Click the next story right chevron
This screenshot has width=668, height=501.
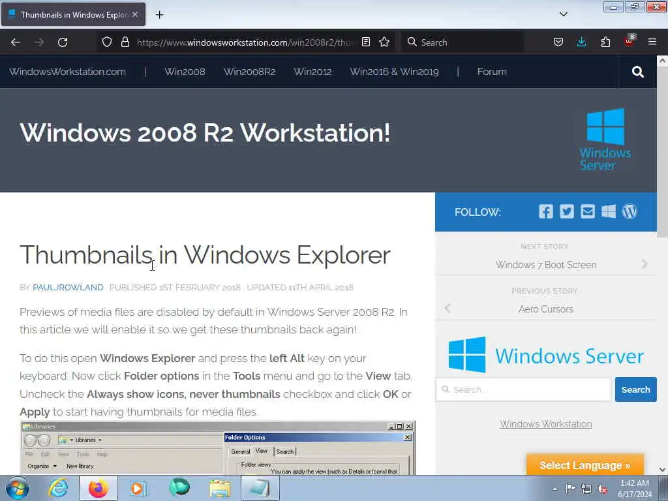[x=645, y=264]
